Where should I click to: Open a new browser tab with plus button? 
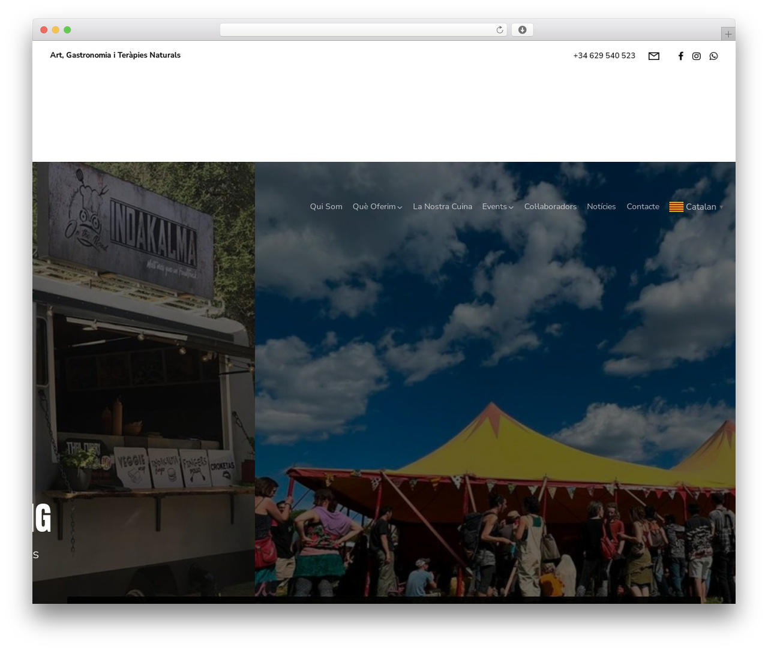[728, 34]
